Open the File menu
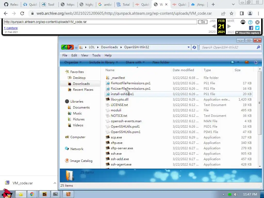Screen dimensions: 264x198 [x=65, y=55]
